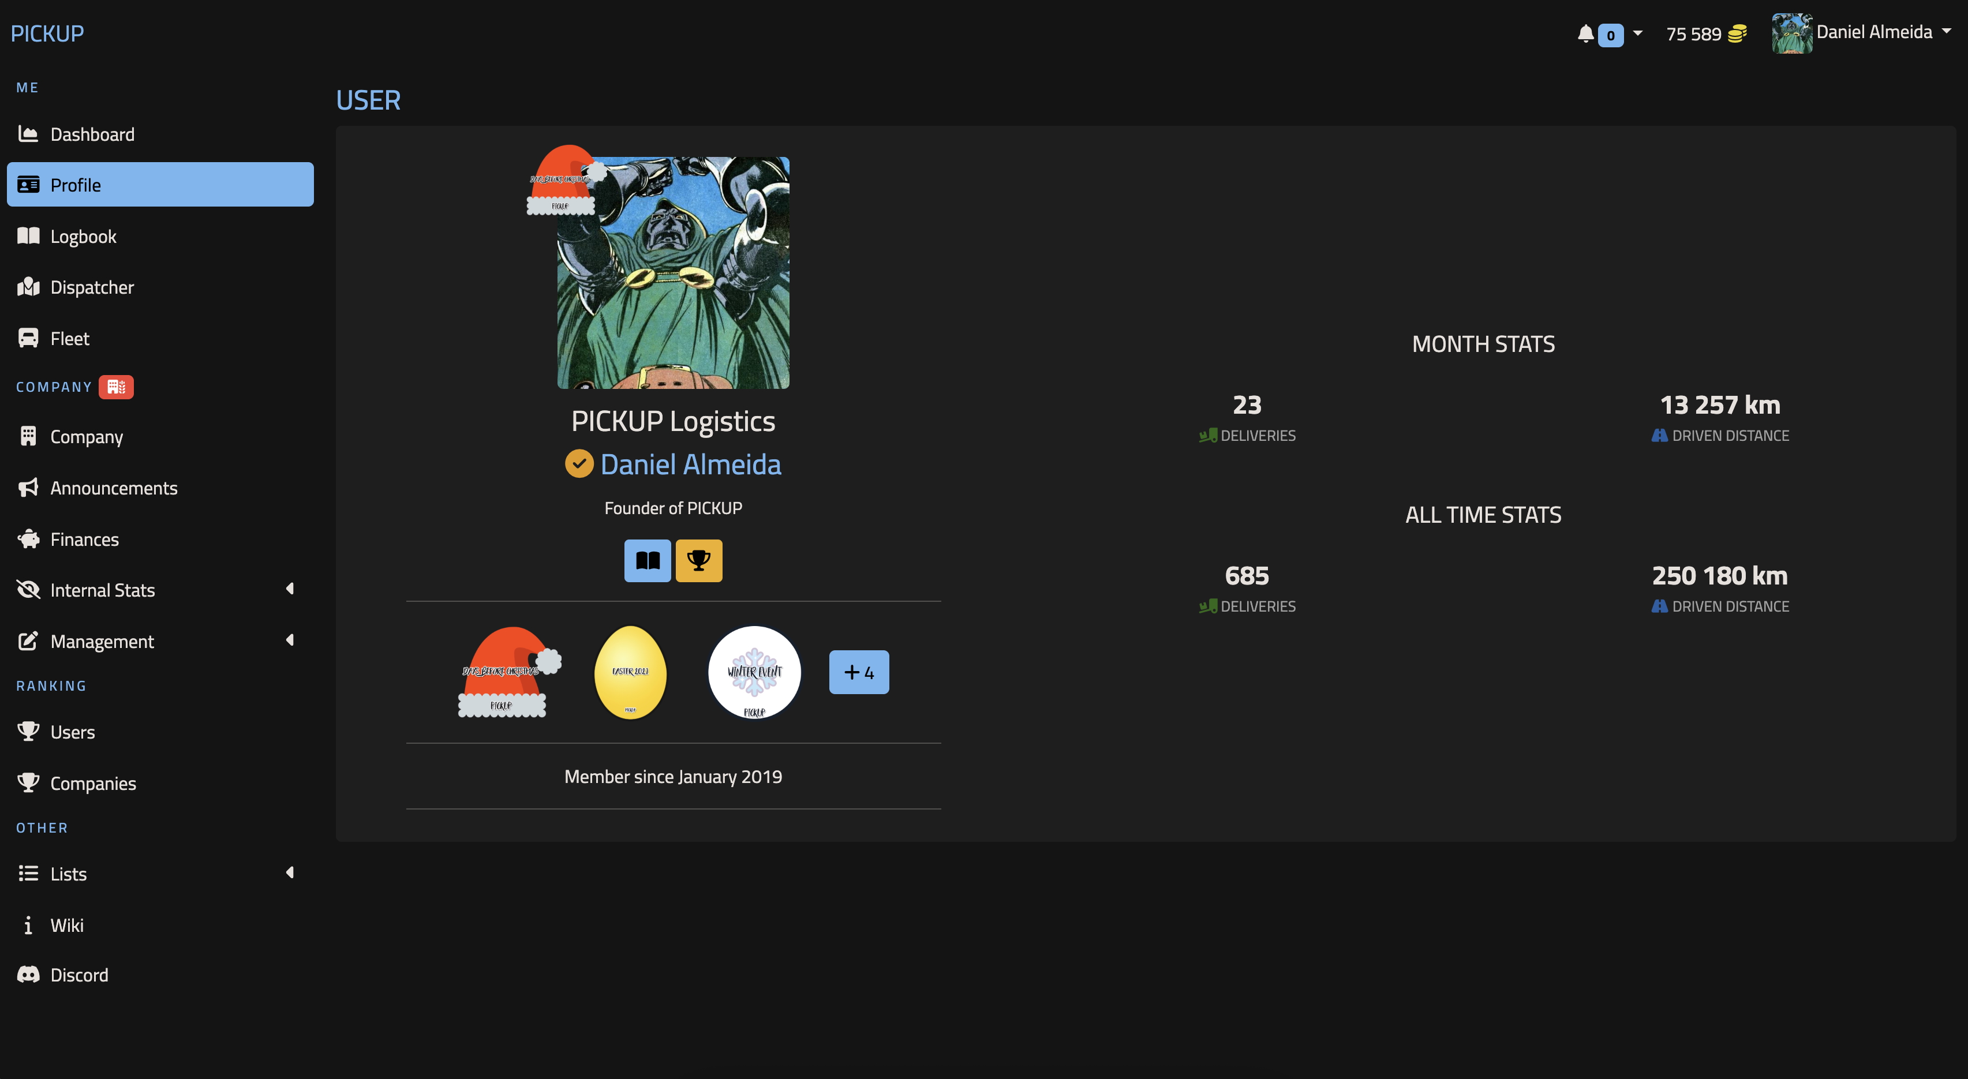1968x1079 pixels.
Task: Expand the Internal Stats submenu
Action: [x=290, y=589]
